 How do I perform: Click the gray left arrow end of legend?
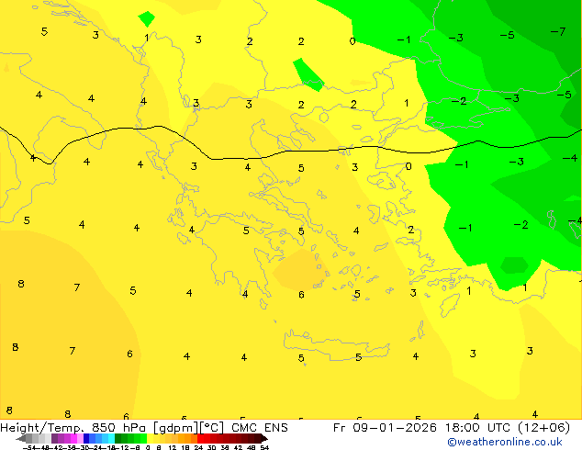(21, 439)
